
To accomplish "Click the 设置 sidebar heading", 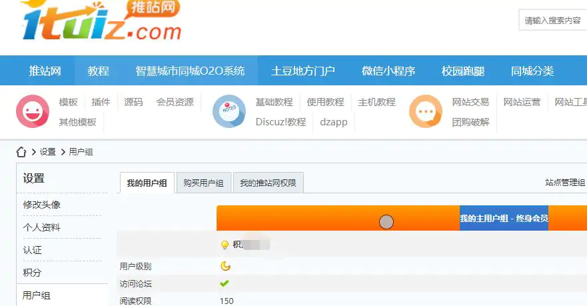I will [34, 178].
